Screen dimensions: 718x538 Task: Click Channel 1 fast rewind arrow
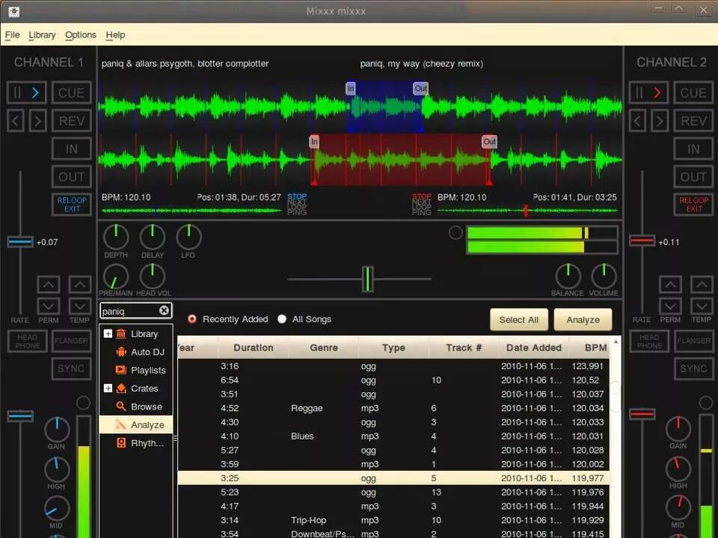click(x=16, y=121)
